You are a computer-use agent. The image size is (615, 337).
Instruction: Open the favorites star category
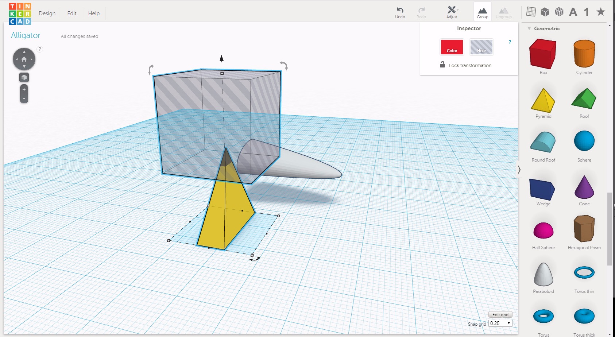(600, 12)
